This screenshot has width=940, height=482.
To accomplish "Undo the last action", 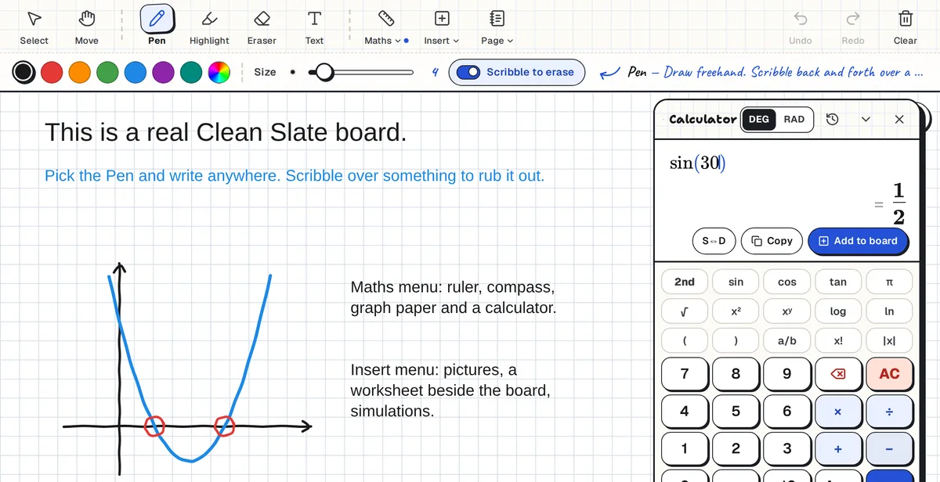I will [800, 27].
